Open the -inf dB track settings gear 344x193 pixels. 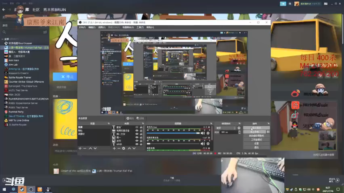click(x=208, y=144)
